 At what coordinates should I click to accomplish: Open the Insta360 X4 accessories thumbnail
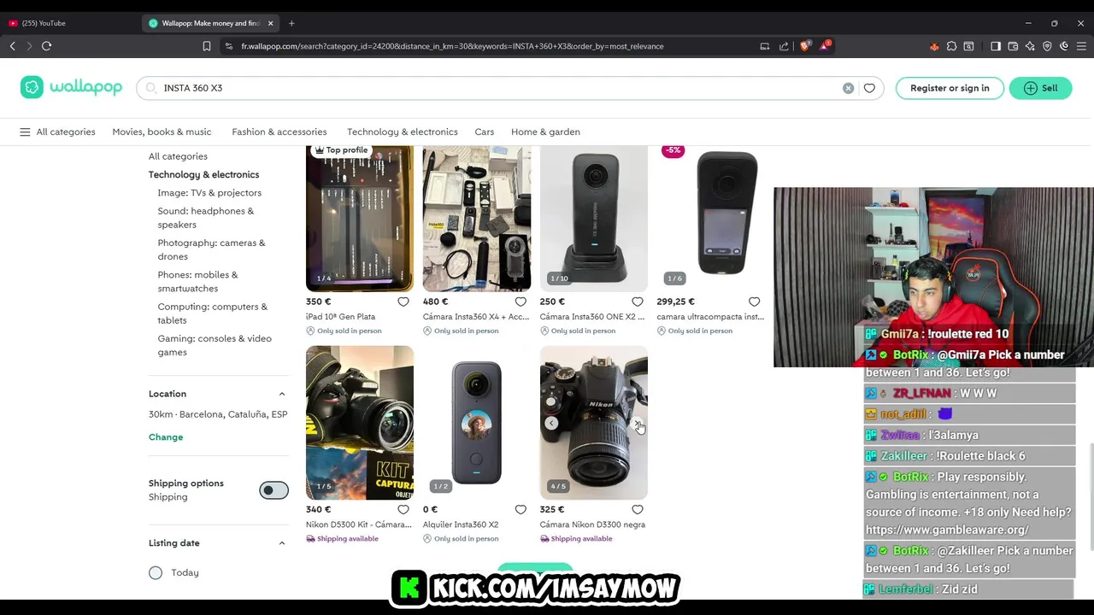[477, 219]
